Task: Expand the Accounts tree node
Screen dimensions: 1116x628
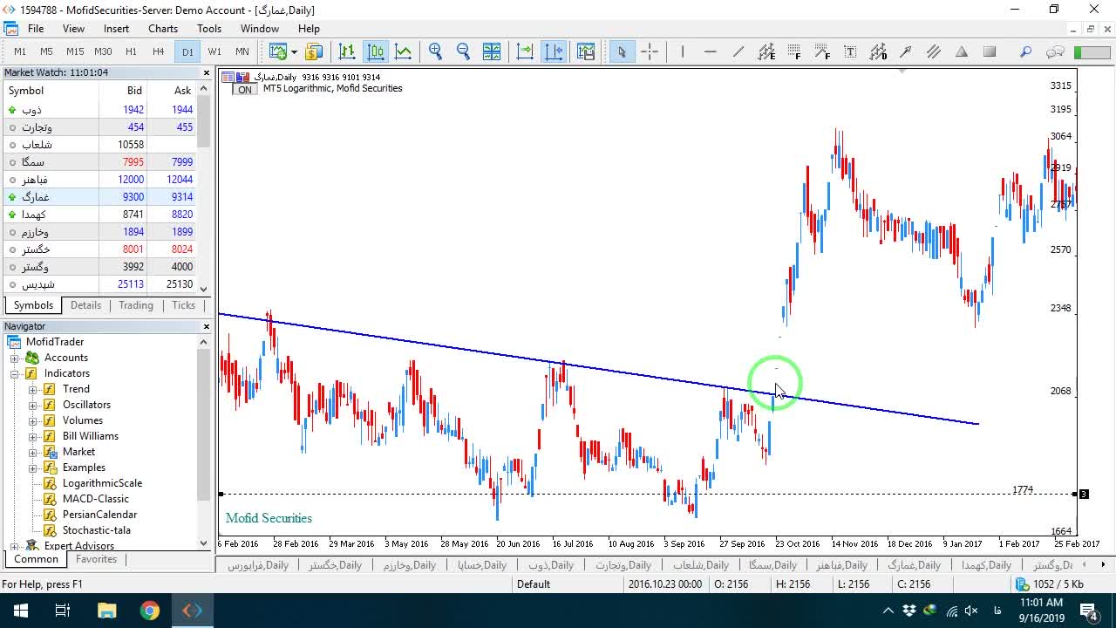Action: [14, 358]
